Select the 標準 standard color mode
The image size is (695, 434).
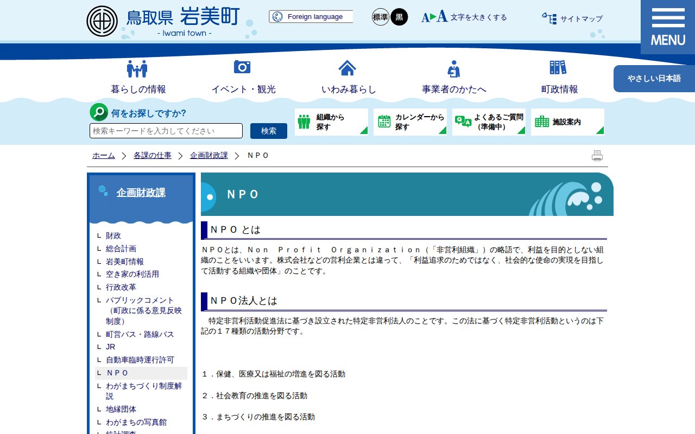[381, 17]
